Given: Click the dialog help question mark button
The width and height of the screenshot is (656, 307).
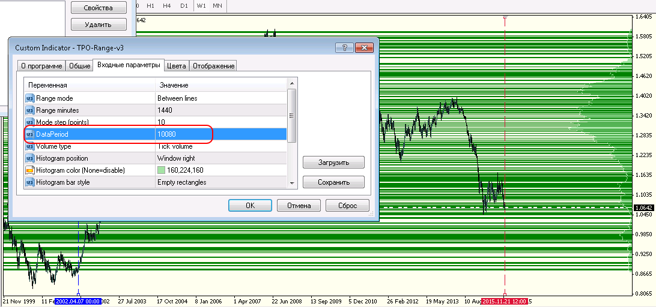Looking at the screenshot, I should [344, 47].
